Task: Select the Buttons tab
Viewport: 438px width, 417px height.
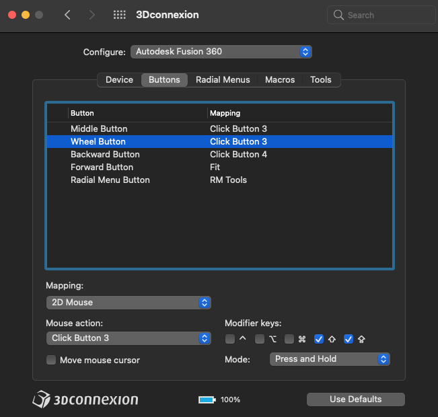Action: coord(164,80)
